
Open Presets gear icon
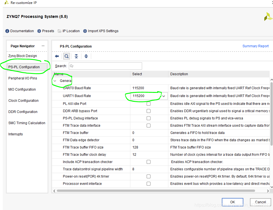pos(39,31)
